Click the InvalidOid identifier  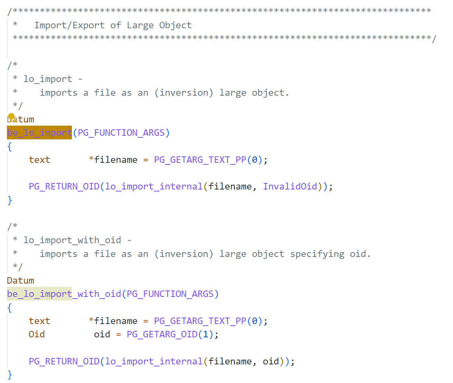pyautogui.click(x=290, y=186)
